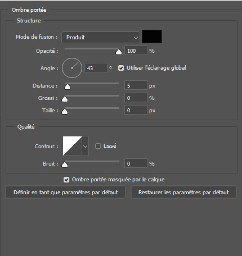
Task: Click the Contour curve thumbnail
Action: (x=73, y=146)
